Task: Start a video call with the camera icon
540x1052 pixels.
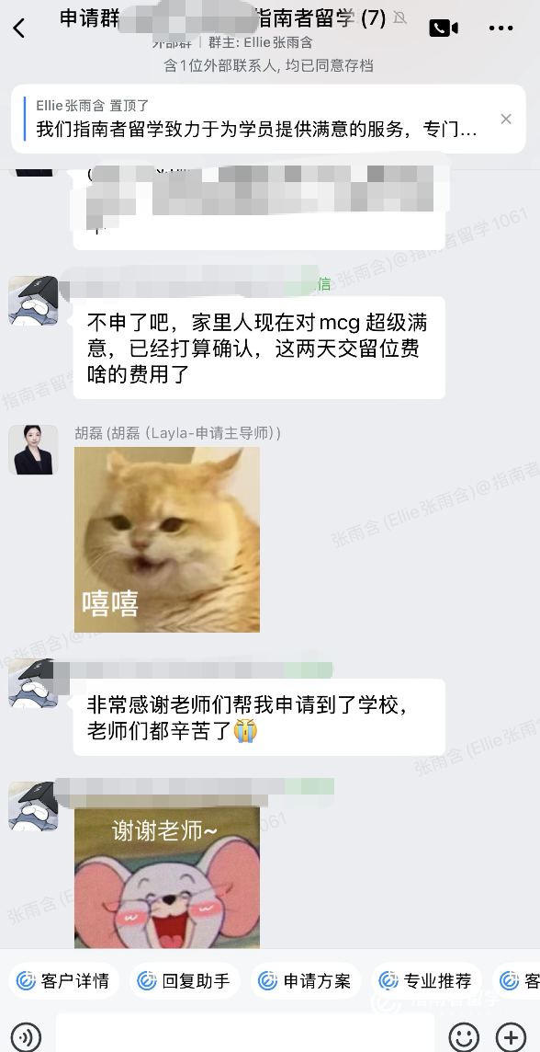Action: tap(443, 29)
